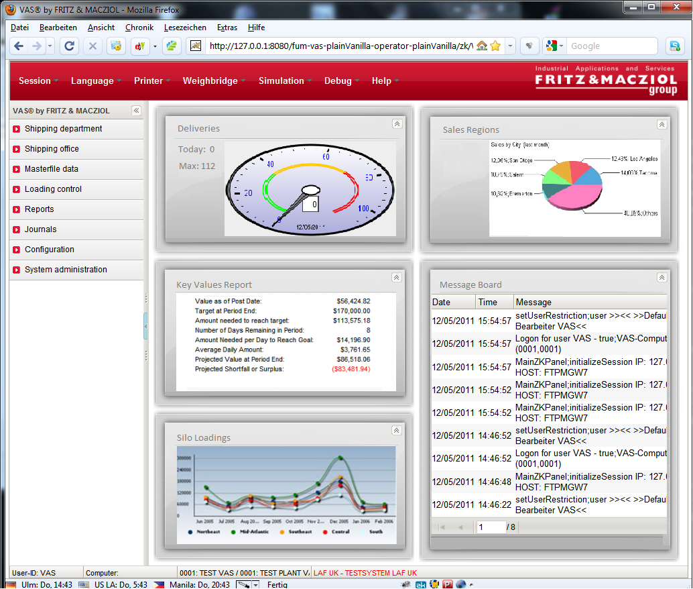Click the browser reload button
The height and width of the screenshot is (589, 693).
(x=68, y=46)
